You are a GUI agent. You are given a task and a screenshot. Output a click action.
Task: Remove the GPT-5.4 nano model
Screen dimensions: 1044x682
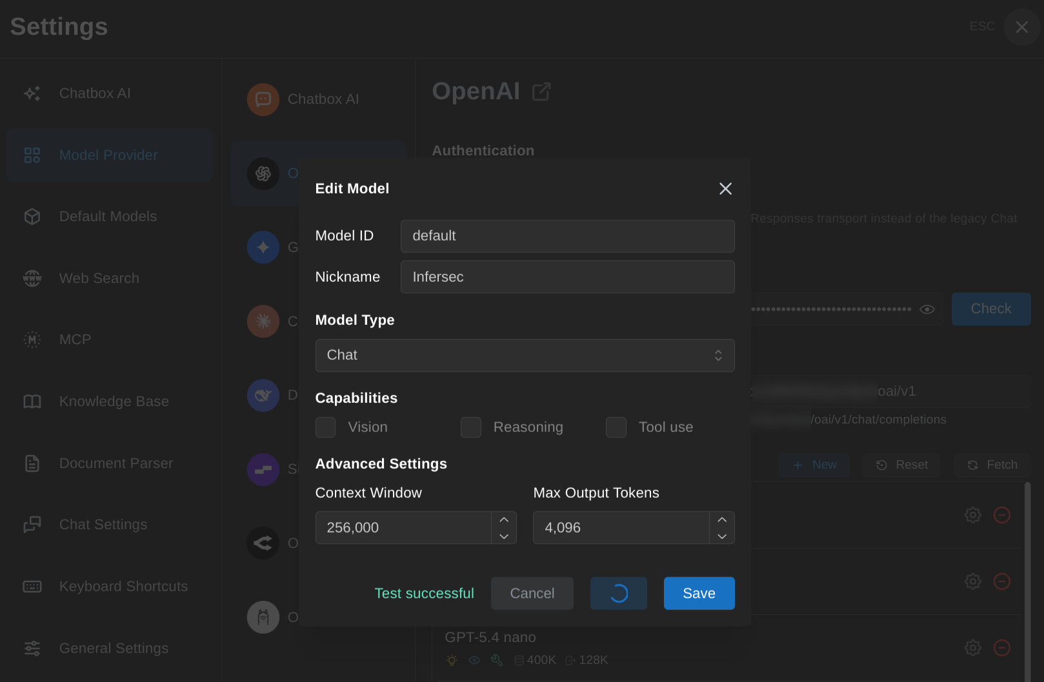(x=1002, y=647)
